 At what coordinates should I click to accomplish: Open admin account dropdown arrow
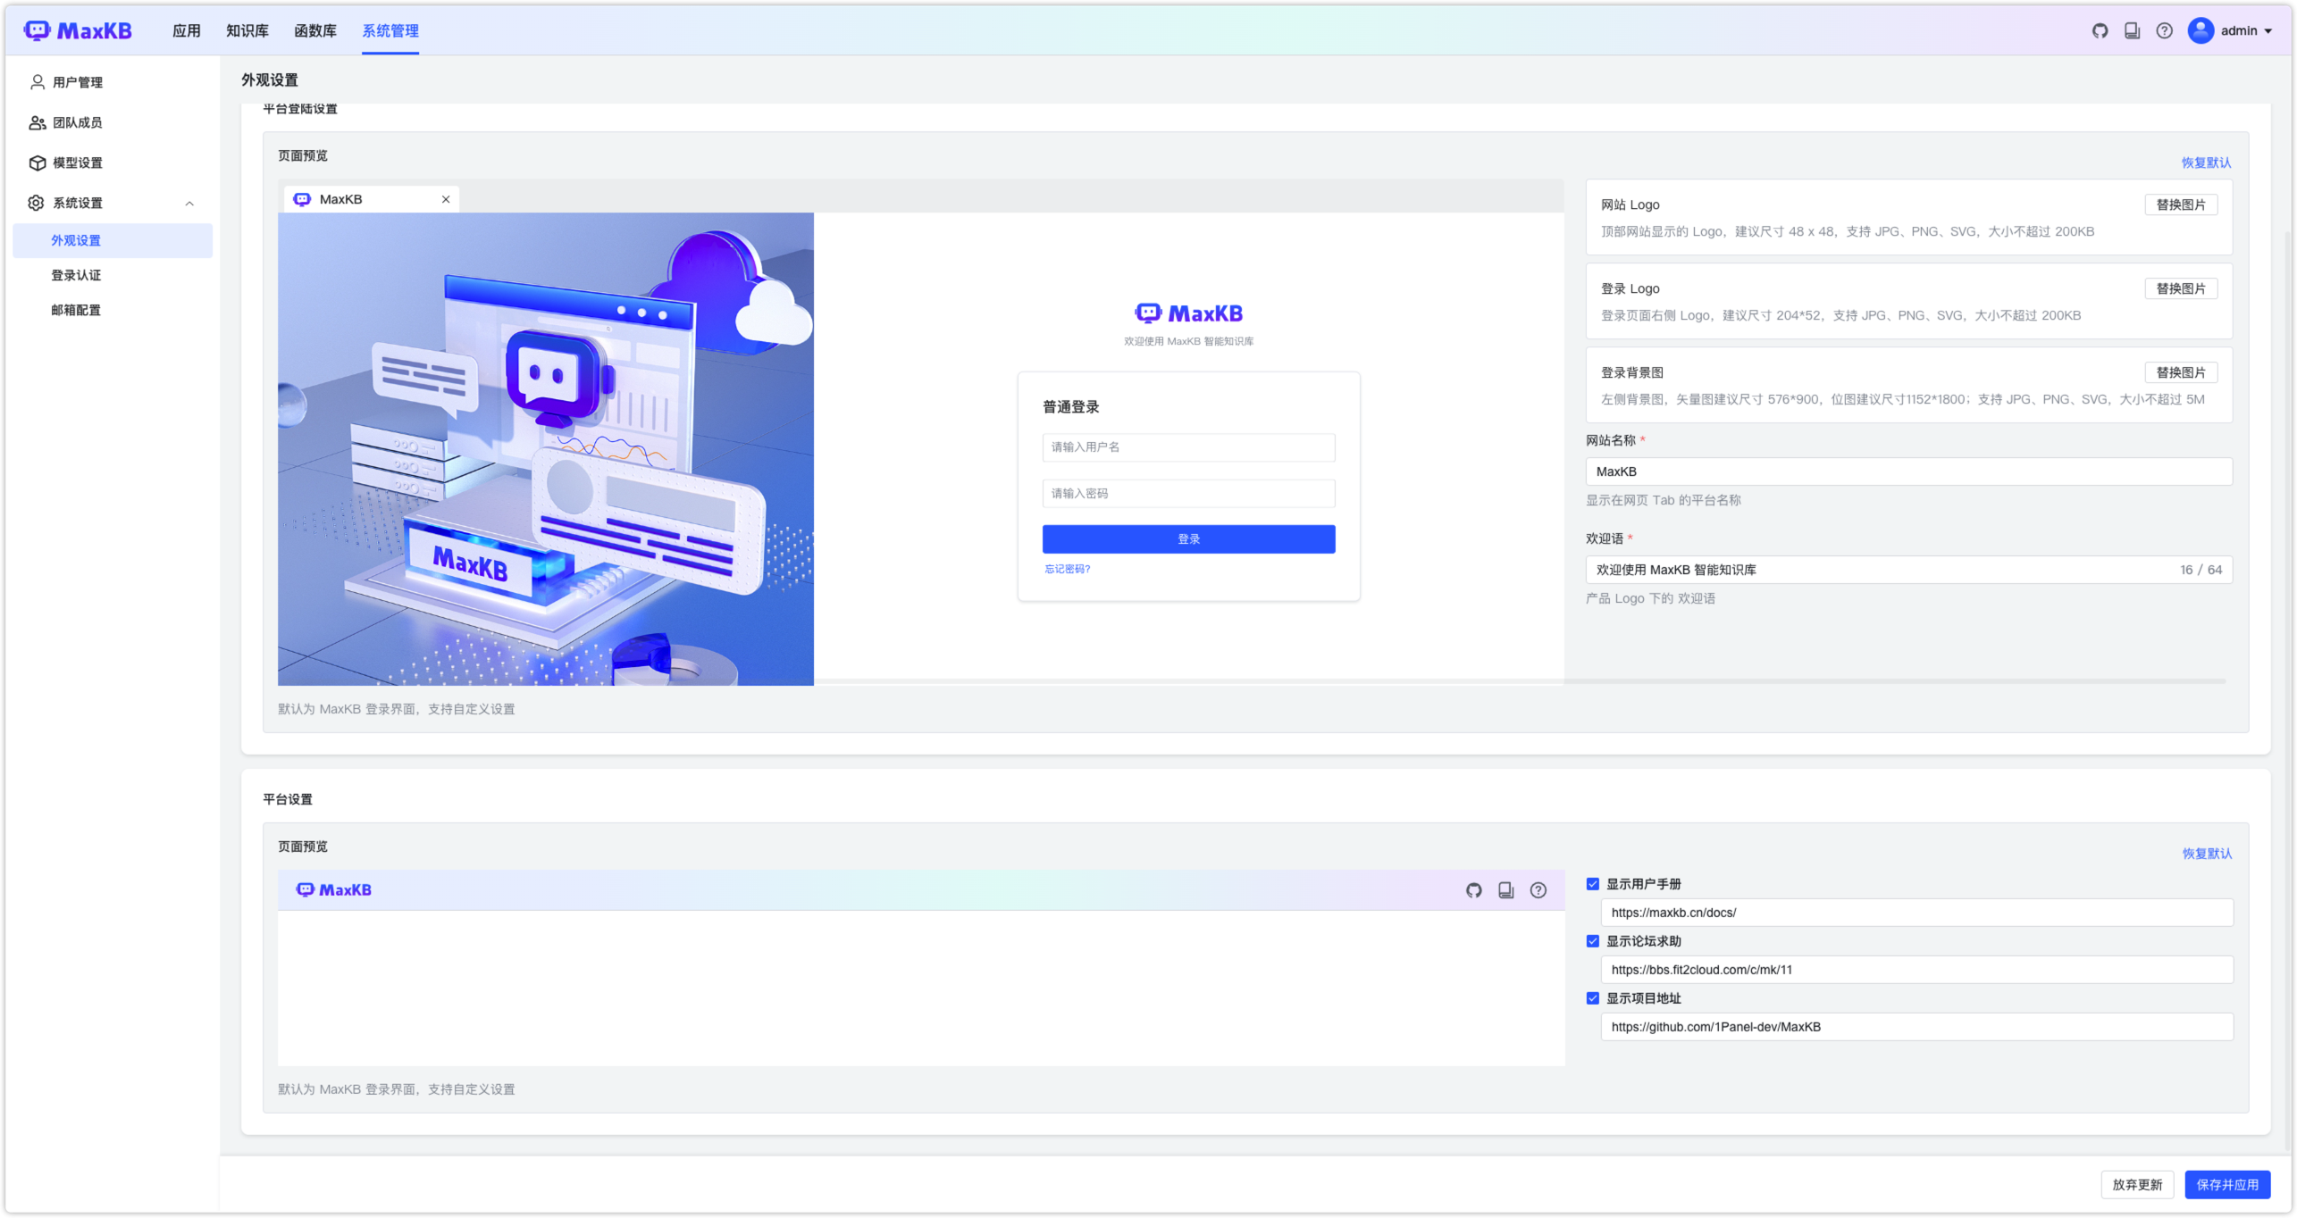coord(2268,31)
